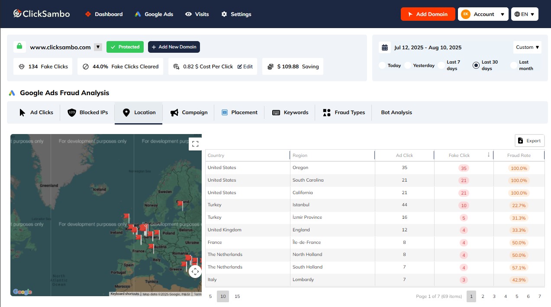The width and height of the screenshot is (551, 307).
Task: Open the Custom date range dropdown
Action: [527, 47]
